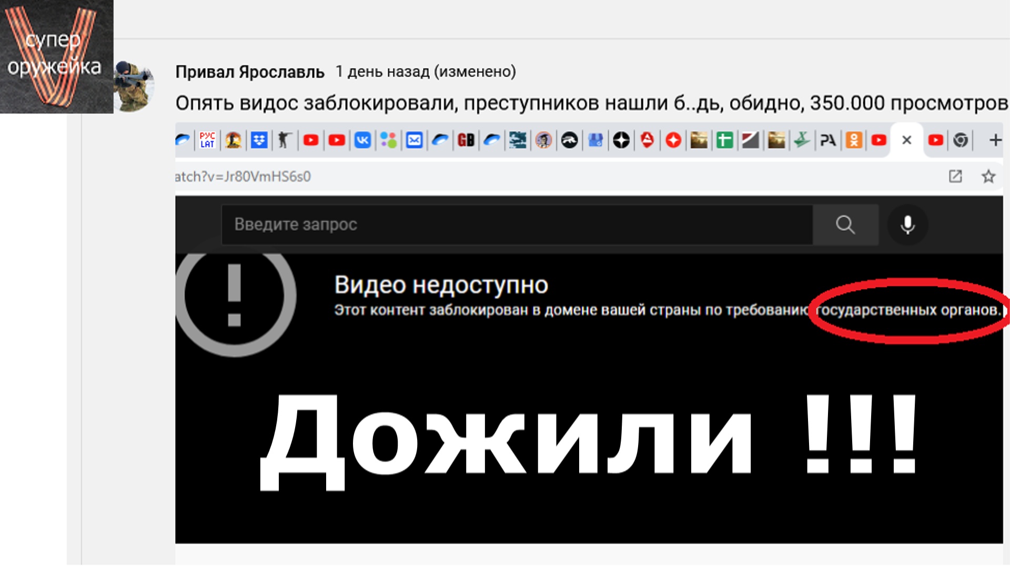Open Привал Ярославль commenter profile name
This screenshot has height=568, width=1010.
[x=250, y=72]
